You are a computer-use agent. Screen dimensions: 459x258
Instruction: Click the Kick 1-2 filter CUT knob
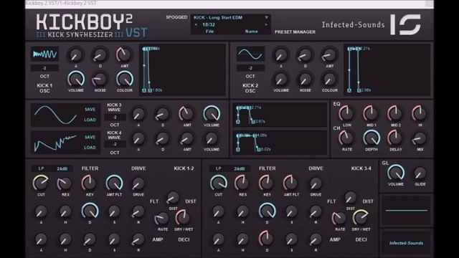tap(41, 183)
